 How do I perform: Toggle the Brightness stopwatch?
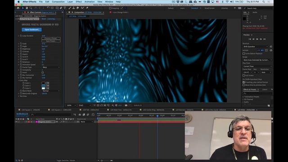tap(21, 49)
